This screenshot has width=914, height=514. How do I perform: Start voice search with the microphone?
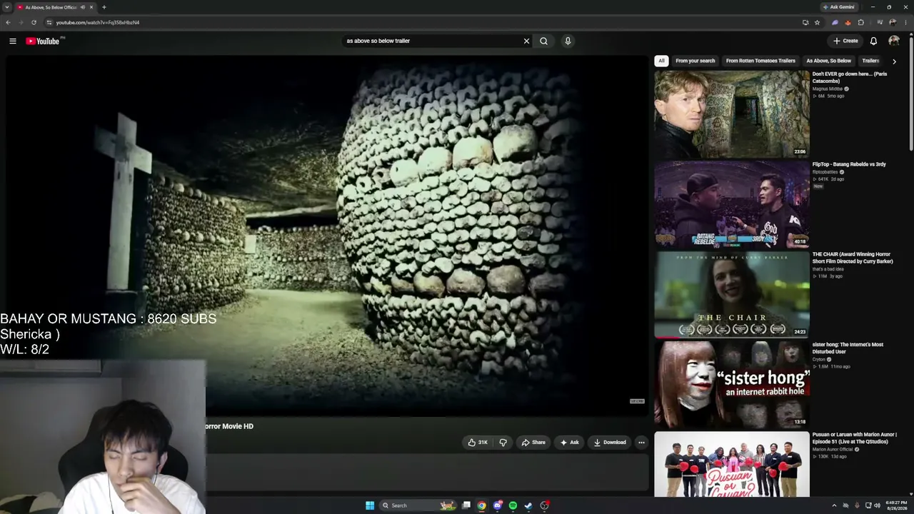(x=568, y=41)
